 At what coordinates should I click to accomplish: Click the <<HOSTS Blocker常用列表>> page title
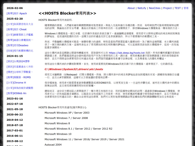67,13
